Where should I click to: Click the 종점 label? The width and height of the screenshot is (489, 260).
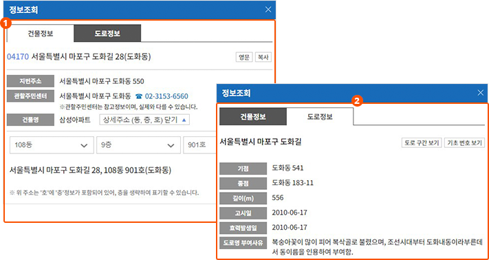(x=243, y=184)
